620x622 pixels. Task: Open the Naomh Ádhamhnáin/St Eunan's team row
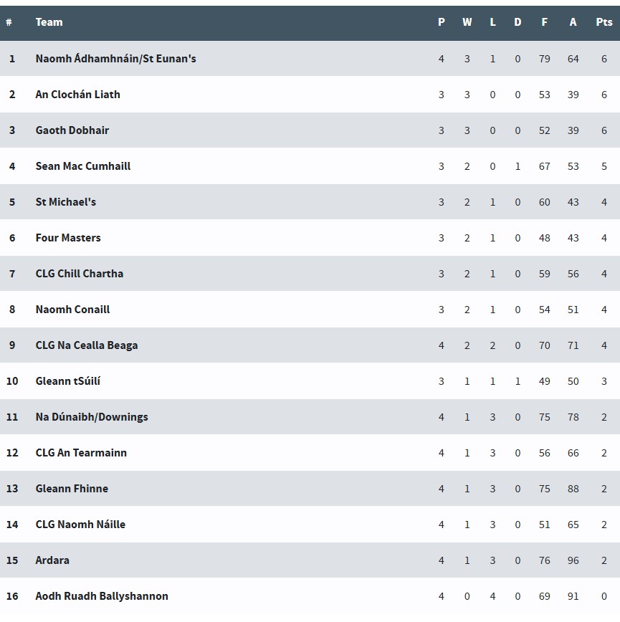(x=310, y=59)
